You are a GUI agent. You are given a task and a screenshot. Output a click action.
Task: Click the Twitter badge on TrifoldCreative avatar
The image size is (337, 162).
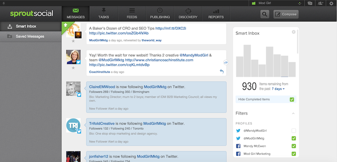click(x=79, y=131)
